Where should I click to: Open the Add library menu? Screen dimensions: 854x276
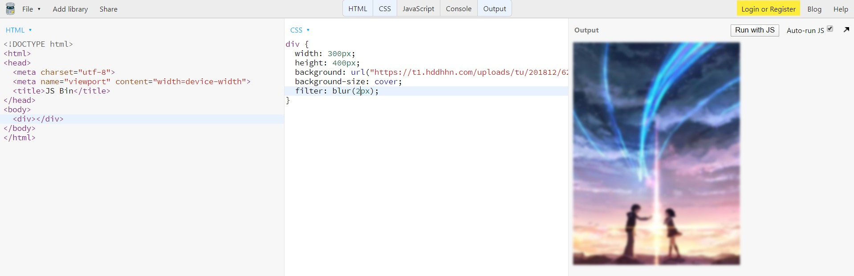tap(70, 9)
